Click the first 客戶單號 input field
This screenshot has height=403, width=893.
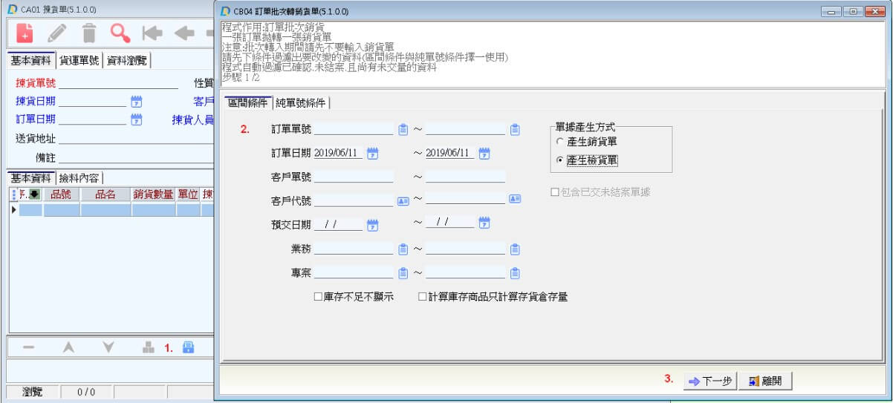[354, 177]
